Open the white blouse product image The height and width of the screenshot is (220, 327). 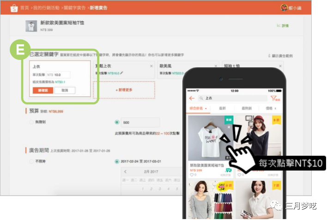coord(259,200)
